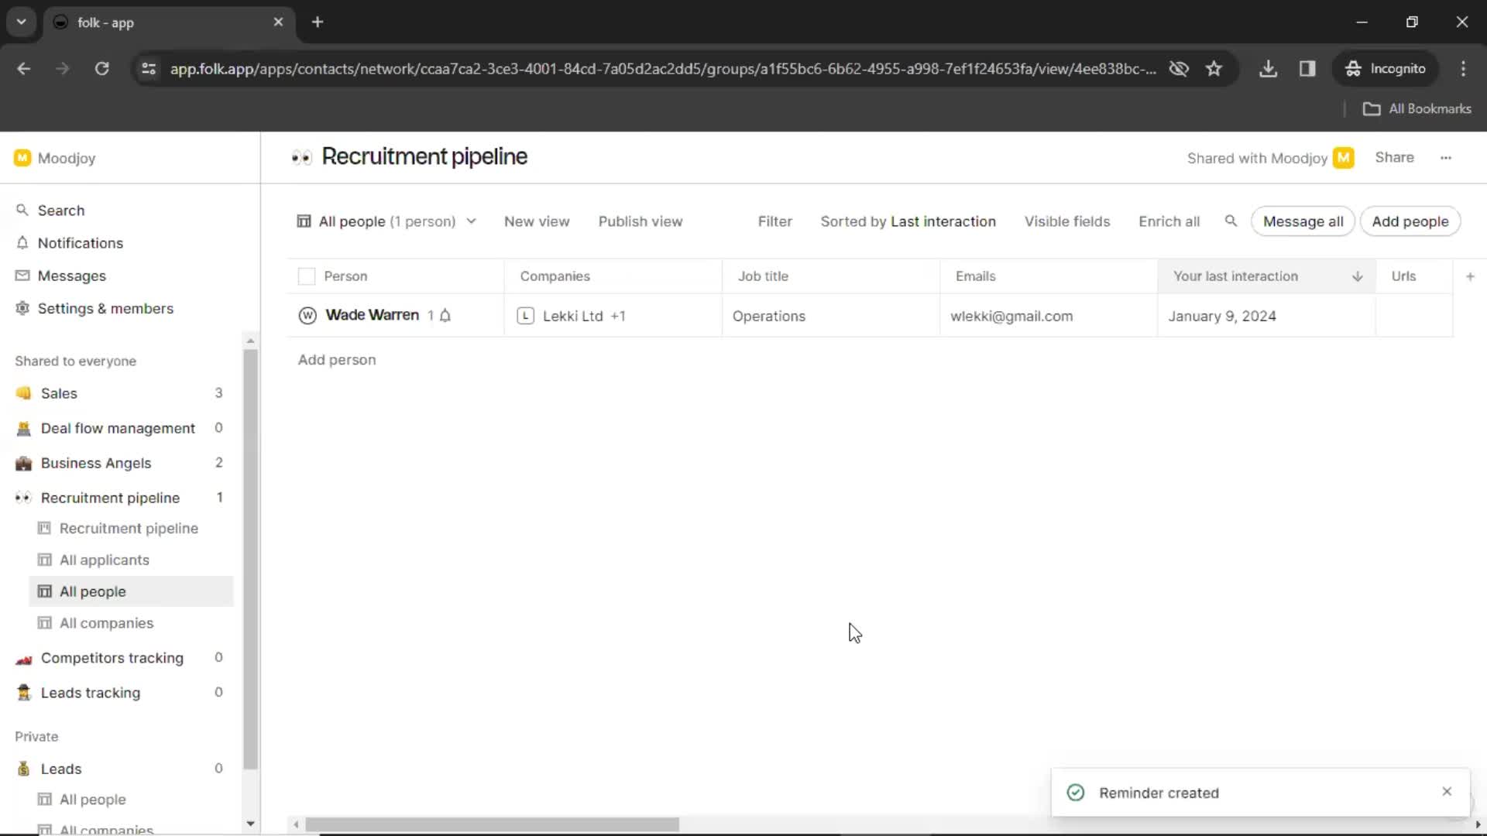Viewport: 1487px width, 836px height.
Task: Click the eyes emoji beside the page title
Action: click(301, 158)
